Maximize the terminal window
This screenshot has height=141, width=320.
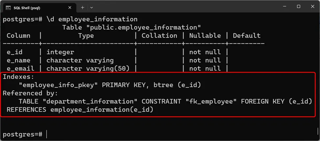pyautogui.click(x=299, y=7)
